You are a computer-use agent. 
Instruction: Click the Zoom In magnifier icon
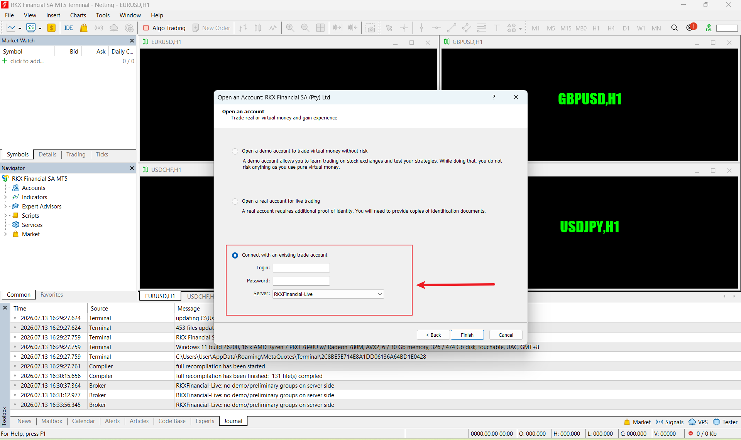pyautogui.click(x=290, y=28)
